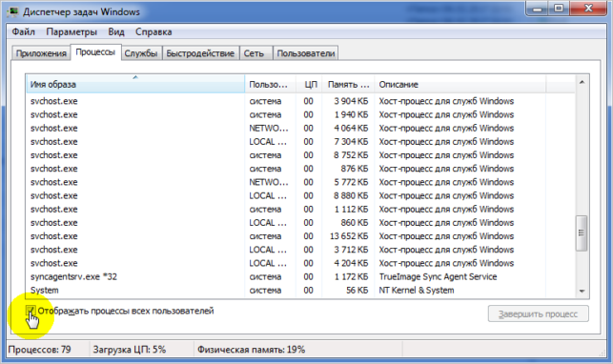
Task: Open the Вид menu
Action: click(116, 32)
